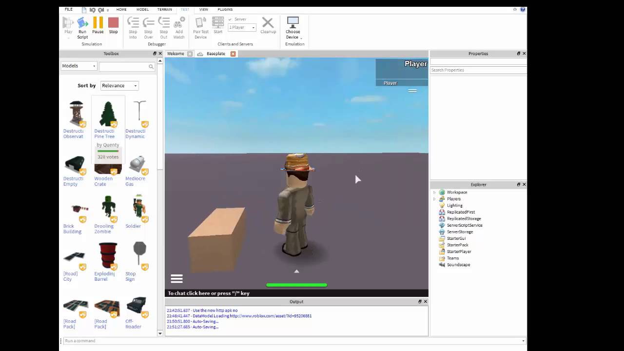Select ServerScriptService in Explorer
The height and width of the screenshot is (351, 624).
pos(465,225)
